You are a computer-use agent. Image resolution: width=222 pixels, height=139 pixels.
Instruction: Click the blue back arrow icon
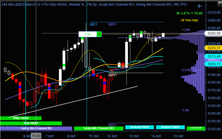pos(200,6)
